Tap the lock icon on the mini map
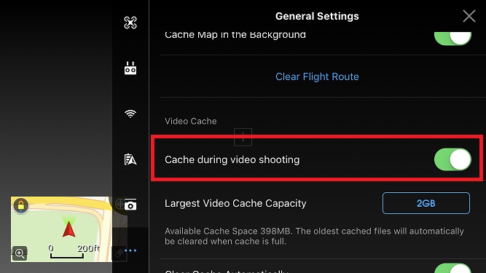The image size is (486, 273). [x=21, y=205]
